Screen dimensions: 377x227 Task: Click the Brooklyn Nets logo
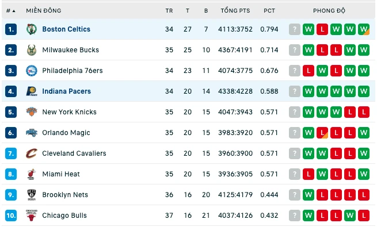(32, 195)
